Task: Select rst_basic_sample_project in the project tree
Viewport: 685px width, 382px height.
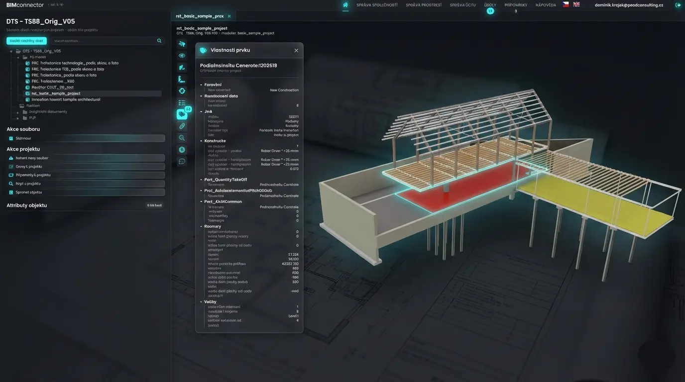Action: 56,93
